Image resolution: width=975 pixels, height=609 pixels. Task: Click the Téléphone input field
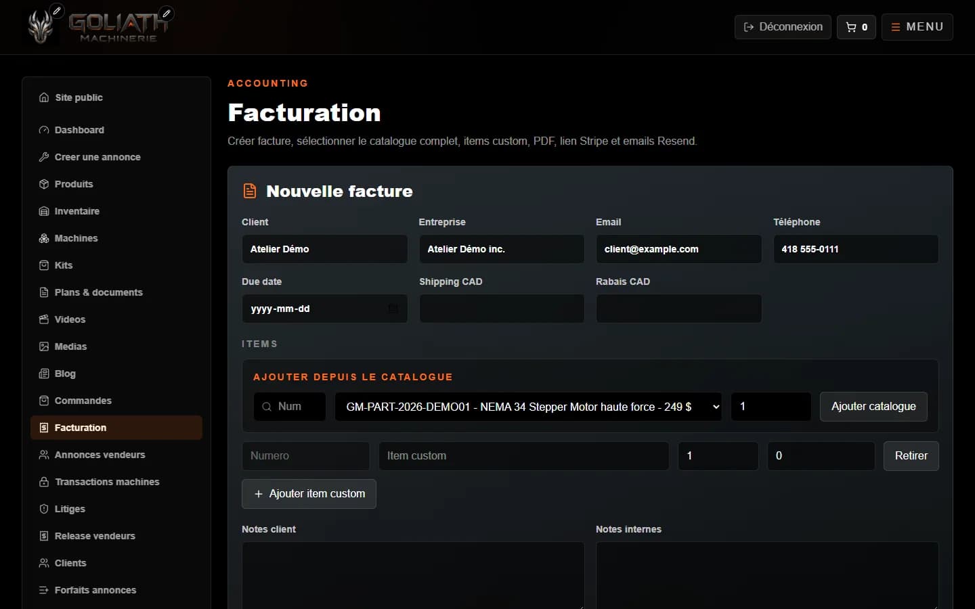[856, 249]
